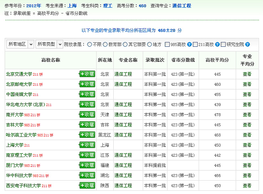Click 理工 in the 考生科类 header
Viewport: 263px width, 194px height.
click(108, 6)
